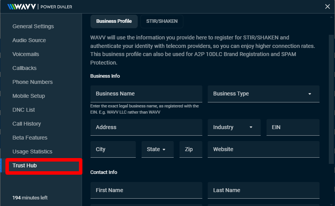Click the legal business name hint text
This screenshot has height=206, width=335.
point(144,109)
